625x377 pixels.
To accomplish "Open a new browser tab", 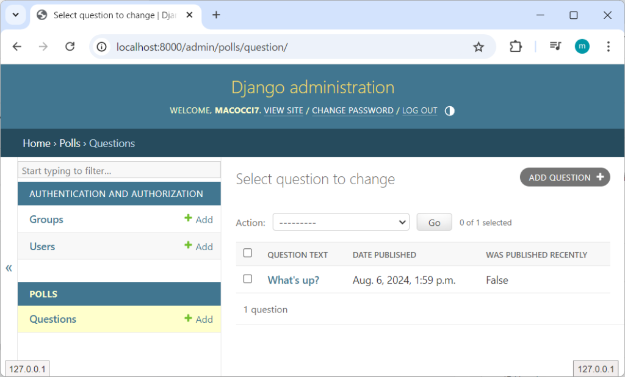I will coord(216,15).
